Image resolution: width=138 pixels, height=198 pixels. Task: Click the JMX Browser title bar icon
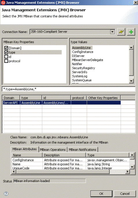(x=3, y=3)
